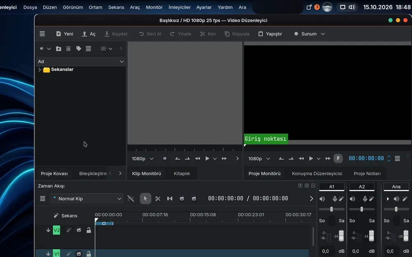Click the Sekans effects wand icon
This screenshot has width=412, height=257.
coord(56,215)
